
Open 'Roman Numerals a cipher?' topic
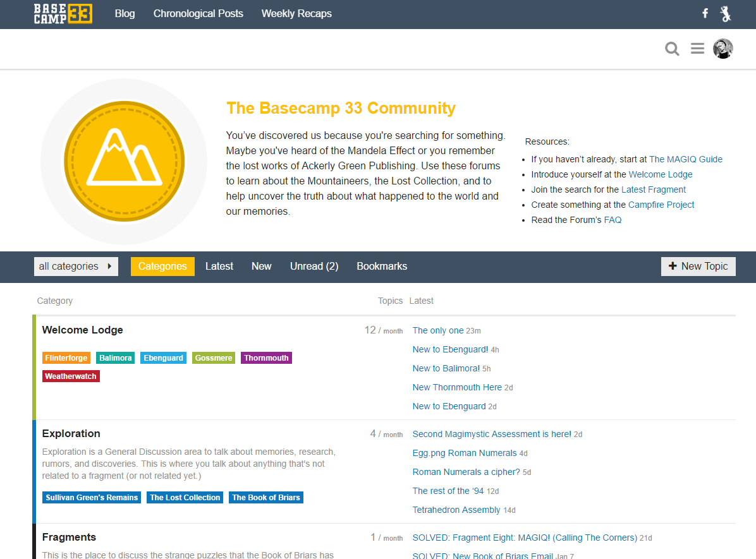pyautogui.click(x=466, y=472)
